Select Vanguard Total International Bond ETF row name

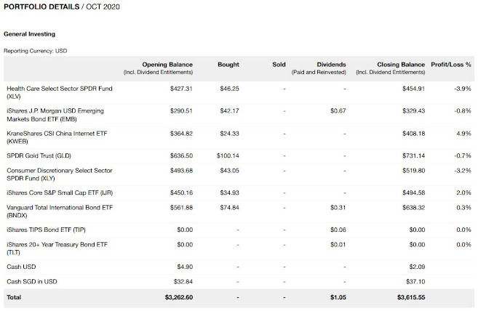(60, 211)
